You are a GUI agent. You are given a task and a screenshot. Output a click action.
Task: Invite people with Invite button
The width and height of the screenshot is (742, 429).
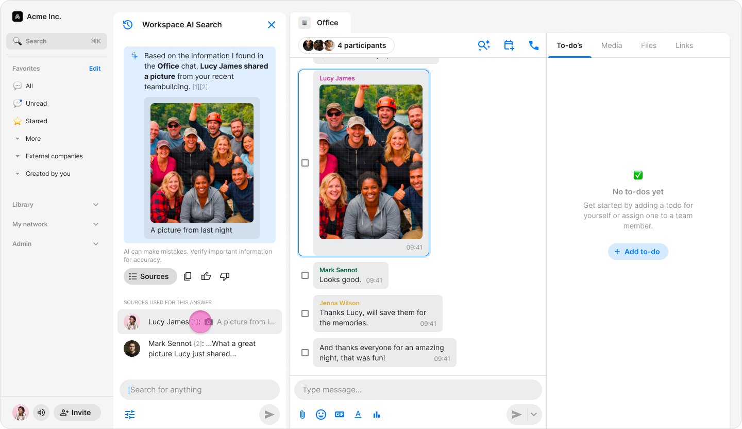pos(77,412)
